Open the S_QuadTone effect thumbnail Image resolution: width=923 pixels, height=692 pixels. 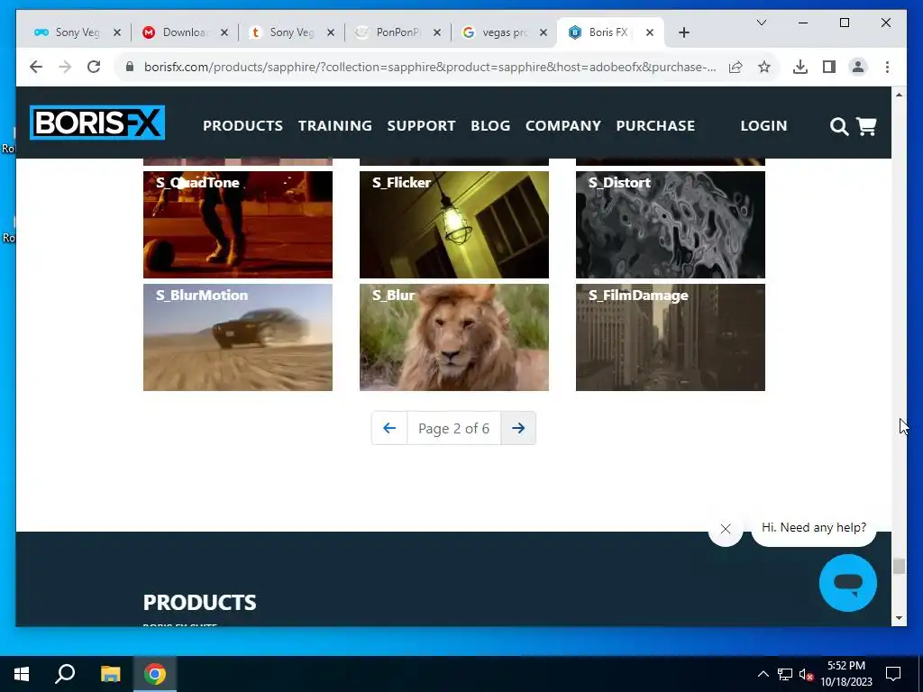point(238,224)
